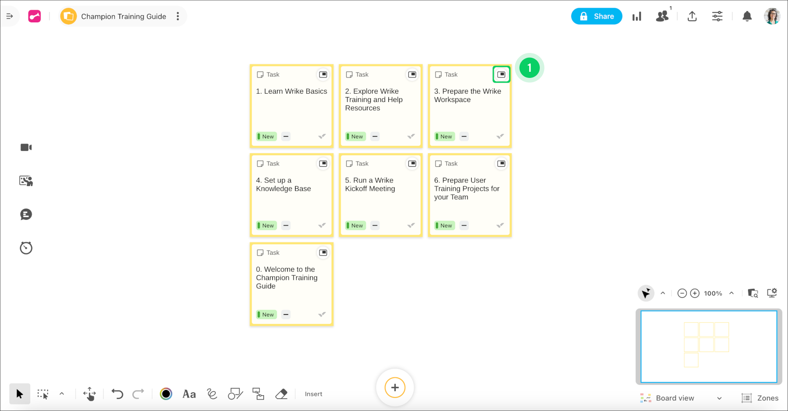This screenshot has width=788, height=411.
Task: Change New status on '2. Explore Wrike Training' card
Action: click(x=355, y=137)
